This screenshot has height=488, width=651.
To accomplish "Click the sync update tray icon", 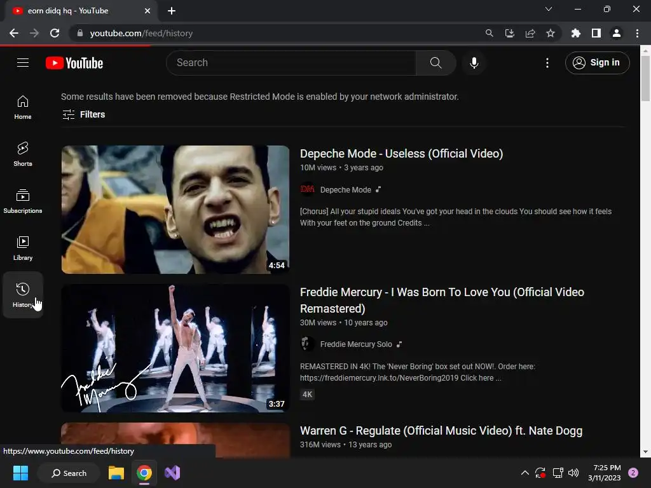I will pyautogui.click(x=540, y=473).
